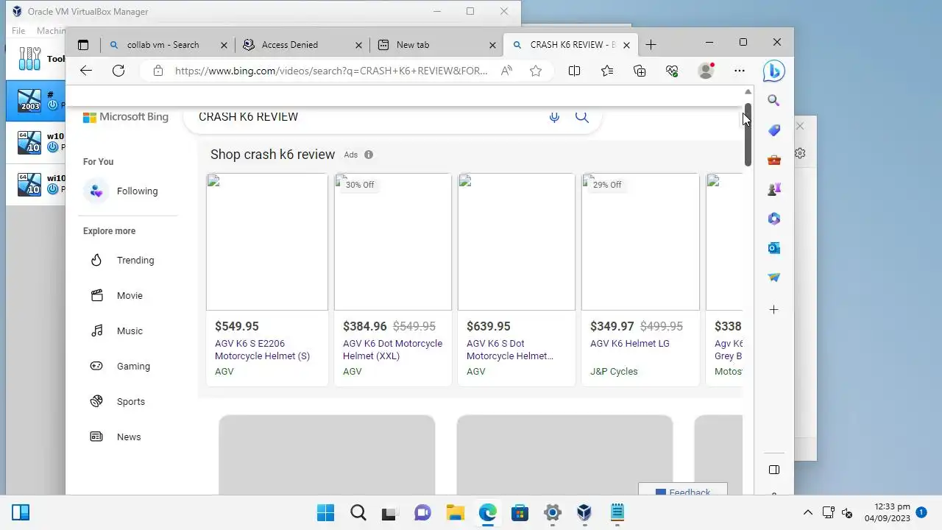Viewport: 942px width, 530px height.
Task: Click the Edge address bar URL
Action: 331,71
